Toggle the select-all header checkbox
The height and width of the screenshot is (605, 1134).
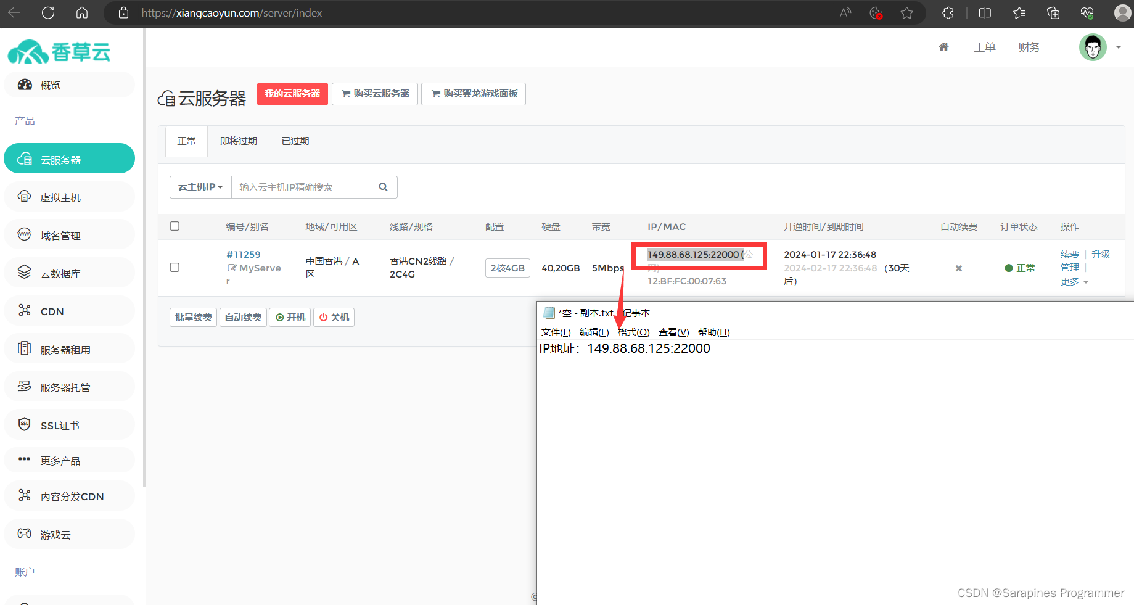tap(175, 226)
